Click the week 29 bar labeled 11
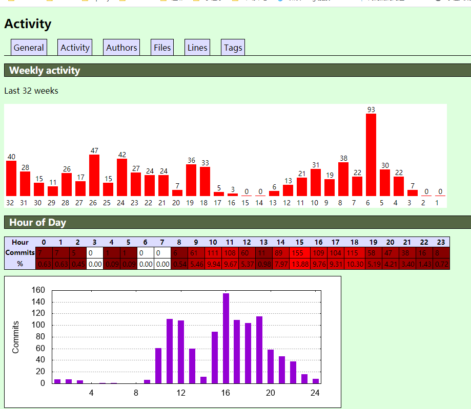 pos(53,191)
